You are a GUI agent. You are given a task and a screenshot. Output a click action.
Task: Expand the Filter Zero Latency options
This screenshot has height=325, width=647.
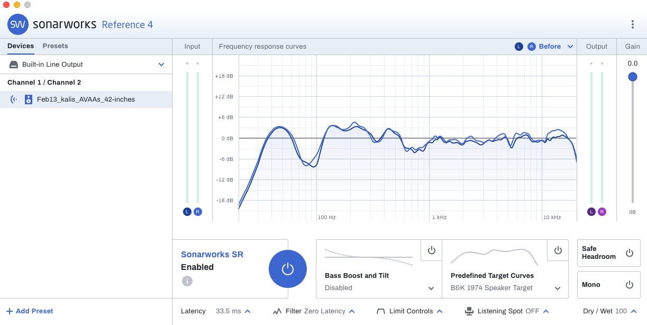(352, 311)
